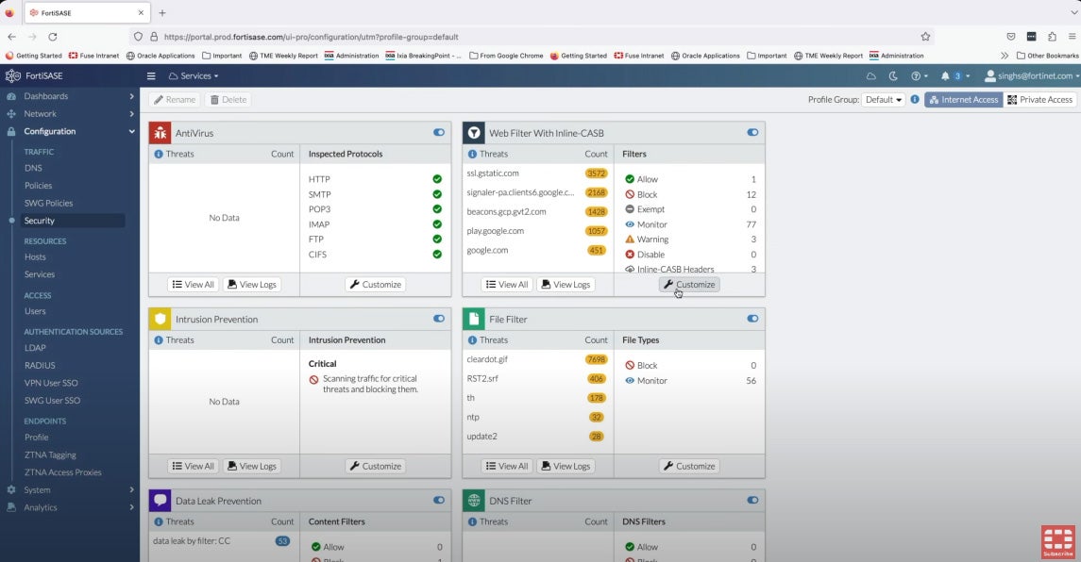Open the browser extensions puzzle icon
The height and width of the screenshot is (562, 1081).
pos(1052,37)
